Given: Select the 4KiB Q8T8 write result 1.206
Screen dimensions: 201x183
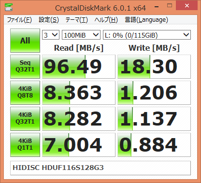Looking at the screenshot, I should click(x=154, y=93).
